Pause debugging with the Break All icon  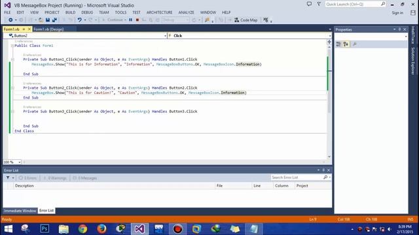click(x=131, y=20)
